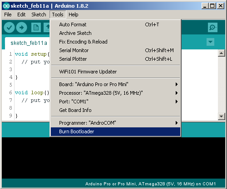Open the Sketch menu
227x189 pixels.
point(39,15)
